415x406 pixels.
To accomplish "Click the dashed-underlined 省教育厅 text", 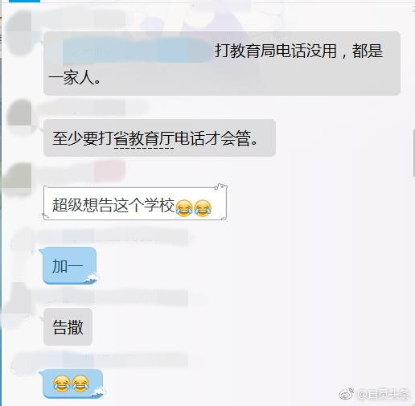I will [x=144, y=138].
